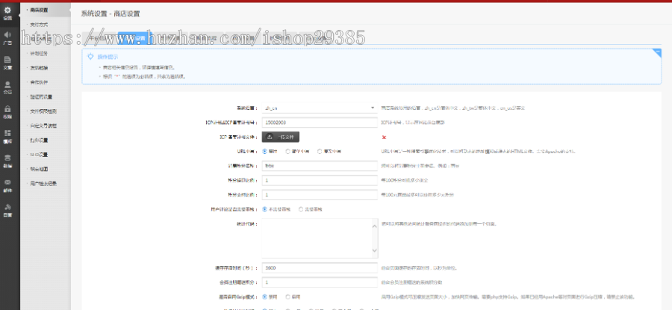Image resolution: width=672 pixels, height=310 pixels.
Task: Select 需要审核 for user comment review
Action: (x=301, y=209)
